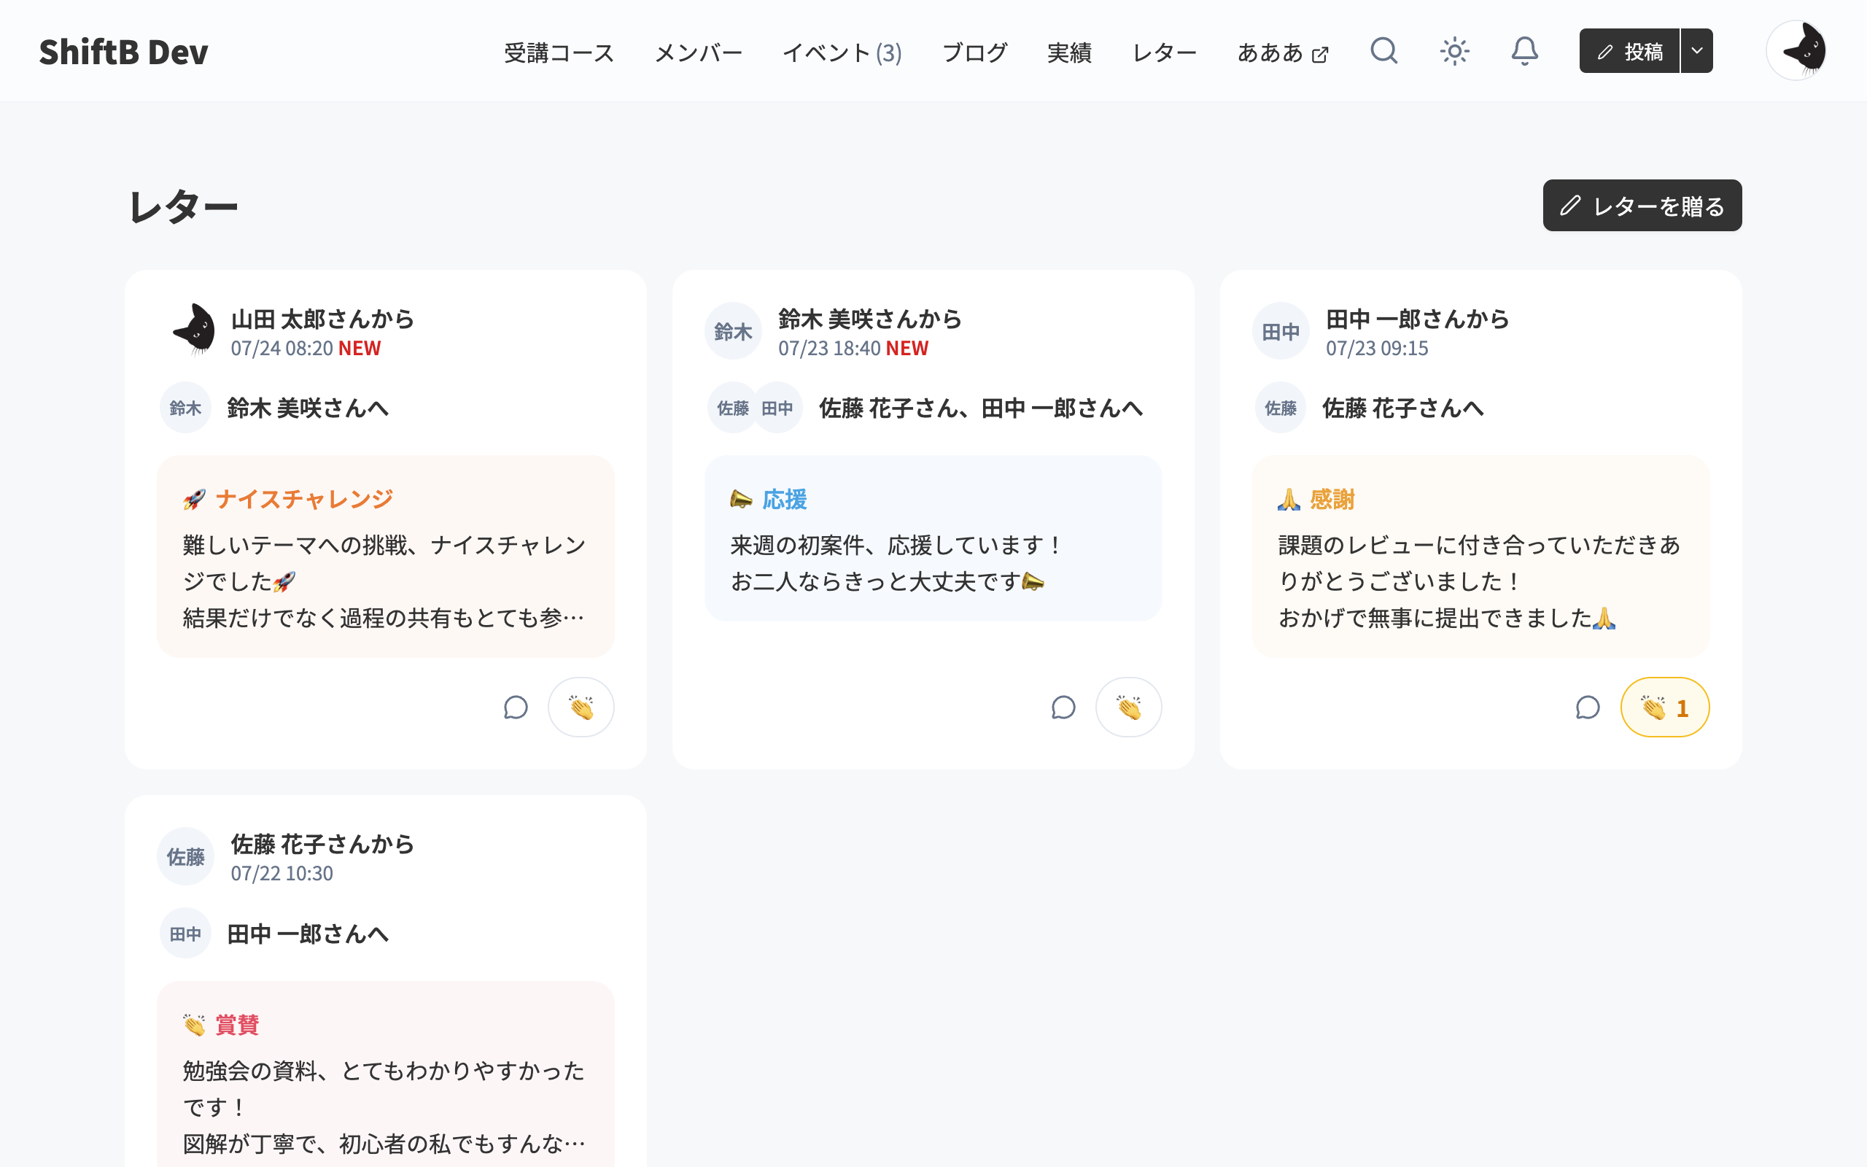This screenshot has width=1867, height=1167.
Task: Toggle clap count 1 on 田中 一郎's letter
Action: (x=1665, y=707)
